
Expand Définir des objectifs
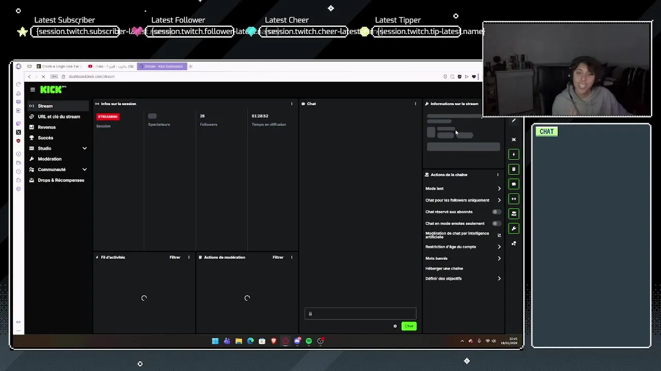pyautogui.click(x=463, y=278)
